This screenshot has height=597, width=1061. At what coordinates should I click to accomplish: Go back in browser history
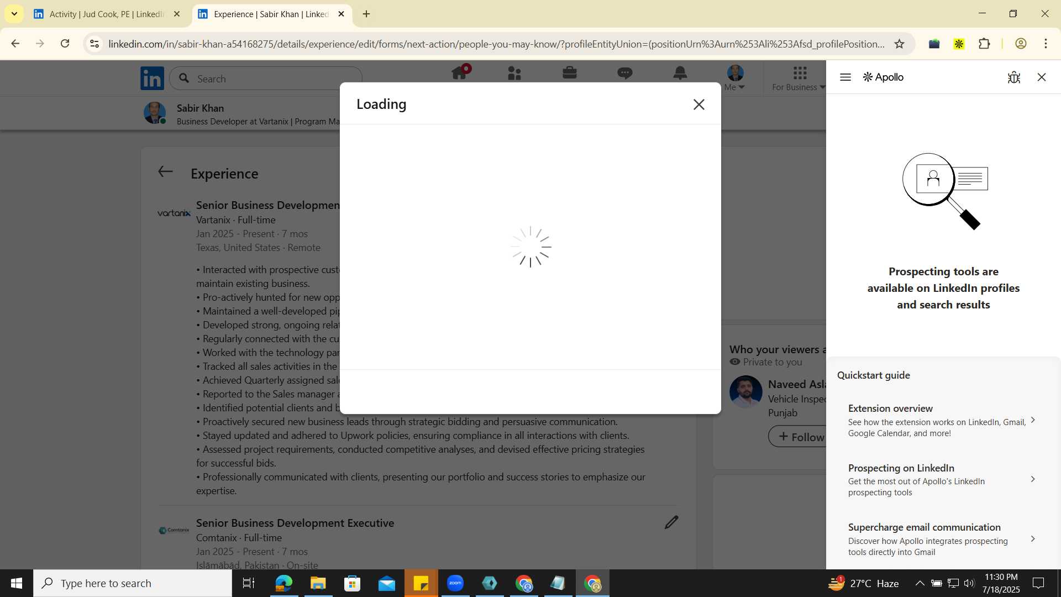pos(15,44)
